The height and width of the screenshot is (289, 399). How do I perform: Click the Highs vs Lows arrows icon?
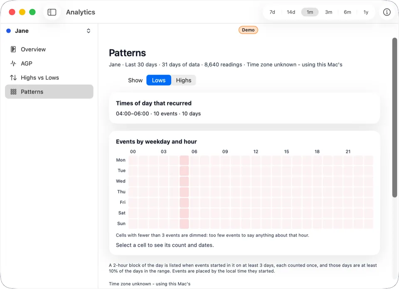[x=13, y=78]
